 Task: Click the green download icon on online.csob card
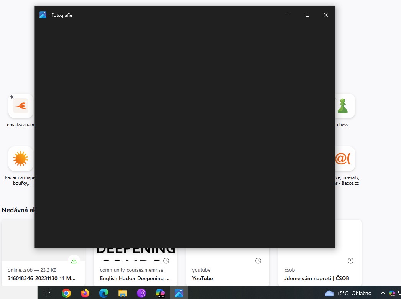(x=74, y=261)
